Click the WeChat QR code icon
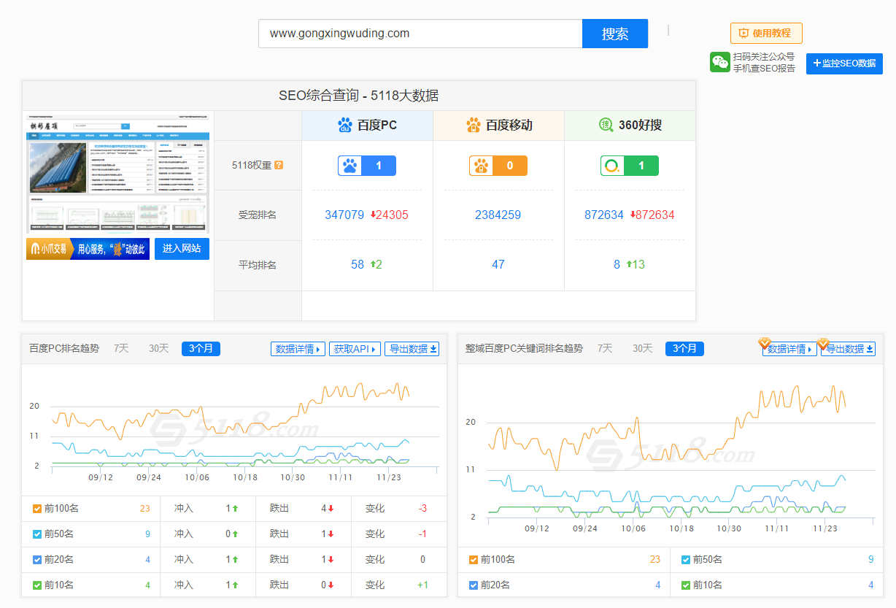Screen dimensions: 896x608 720,62
